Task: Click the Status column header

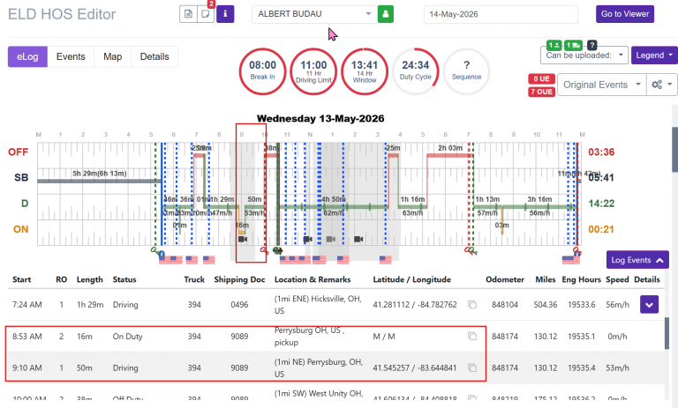Action: (x=124, y=279)
